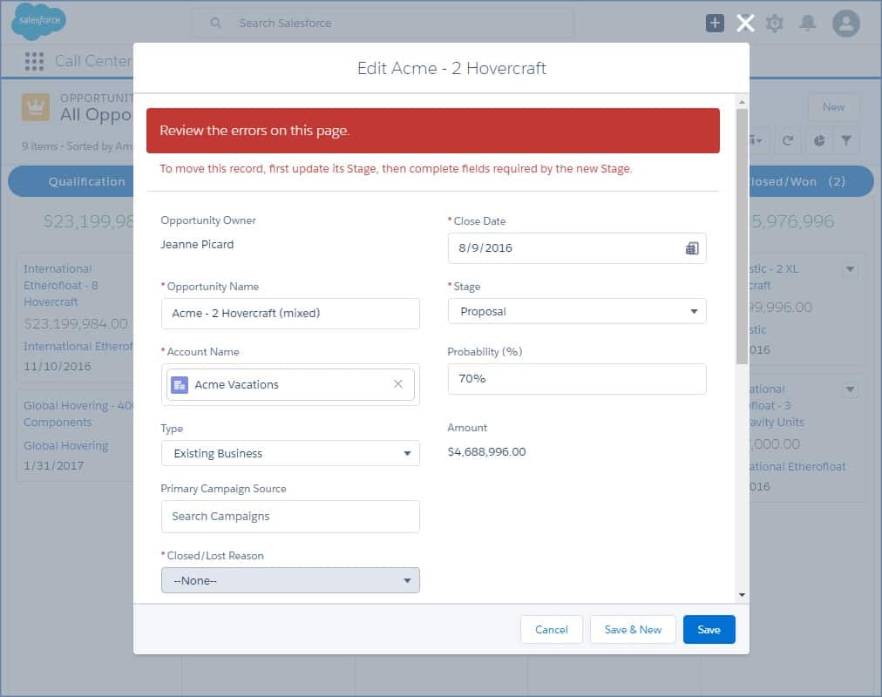The image size is (882, 697).
Task: Click the Call Center app name
Action: point(92,61)
